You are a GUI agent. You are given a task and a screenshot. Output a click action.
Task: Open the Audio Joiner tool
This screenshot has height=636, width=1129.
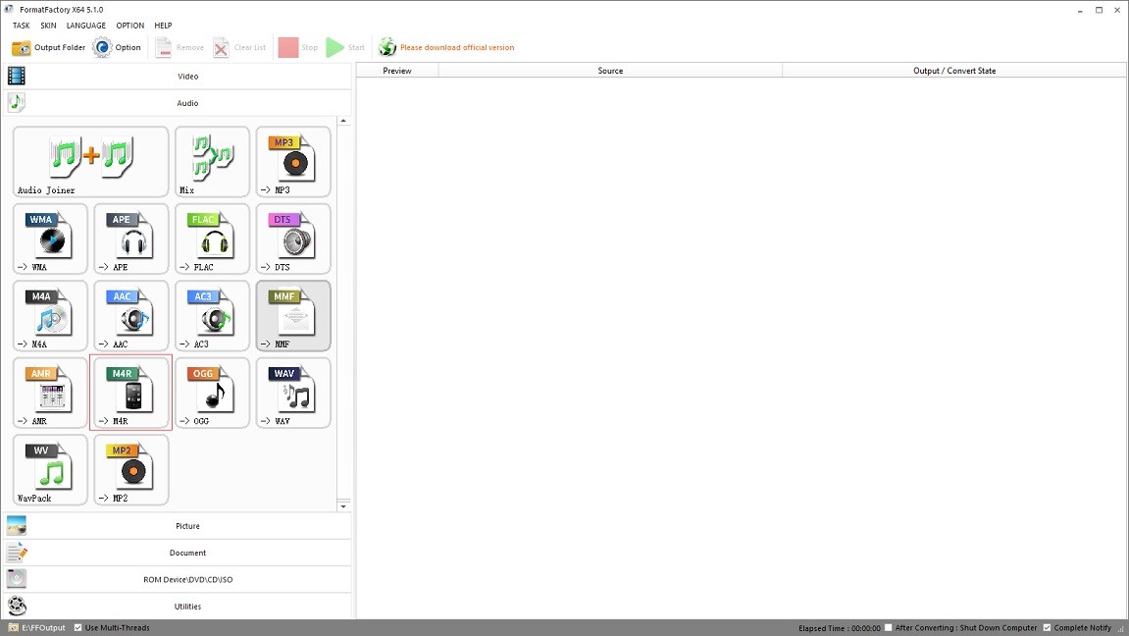(90, 161)
